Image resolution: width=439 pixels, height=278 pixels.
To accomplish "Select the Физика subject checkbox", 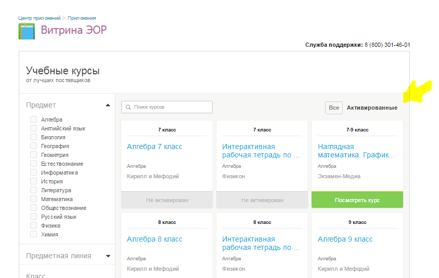I will click(34, 226).
